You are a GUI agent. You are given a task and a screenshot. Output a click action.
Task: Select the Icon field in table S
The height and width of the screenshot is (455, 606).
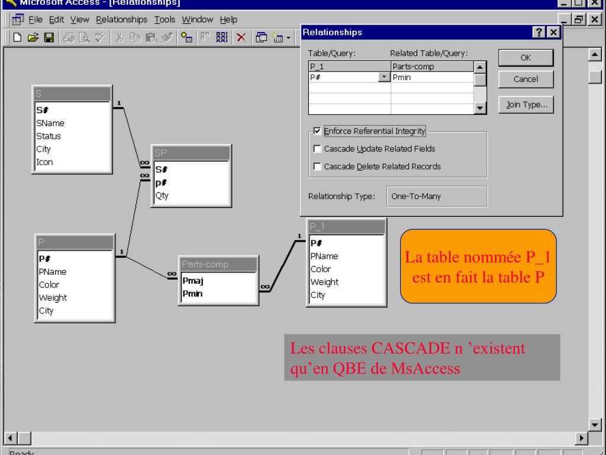point(73,162)
